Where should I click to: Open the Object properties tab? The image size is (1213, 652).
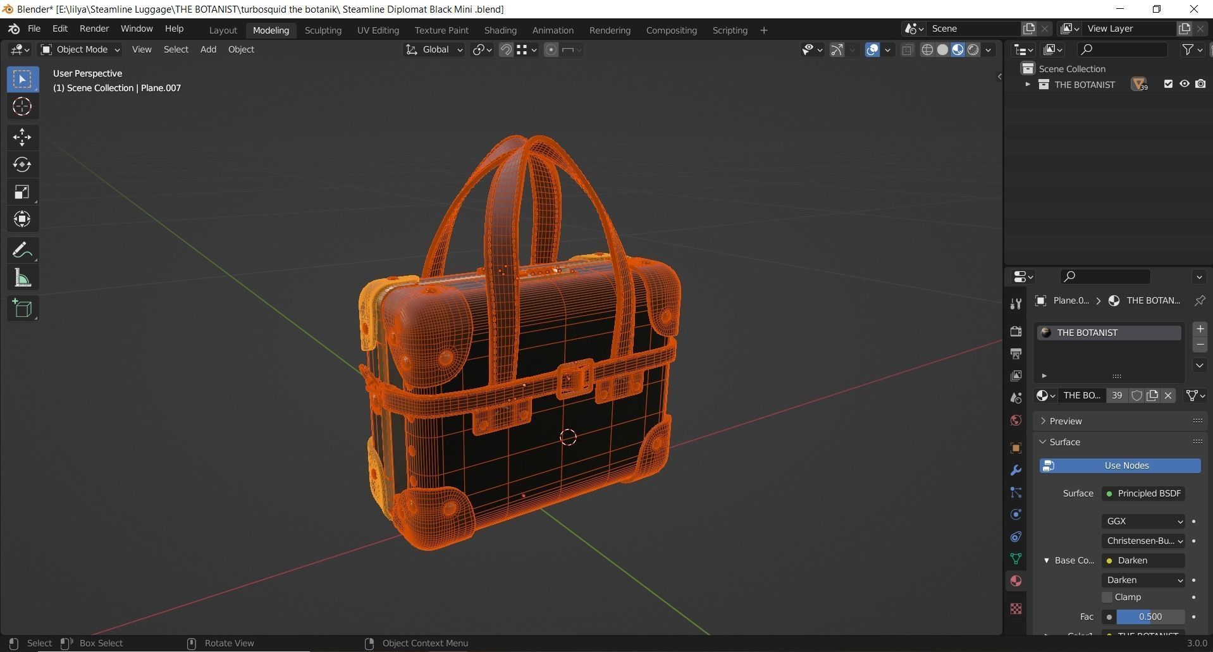[x=1016, y=448]
